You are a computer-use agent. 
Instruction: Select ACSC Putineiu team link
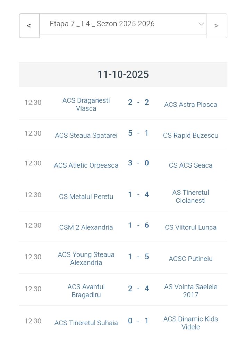pyautogui.click(x=190, y=259)
